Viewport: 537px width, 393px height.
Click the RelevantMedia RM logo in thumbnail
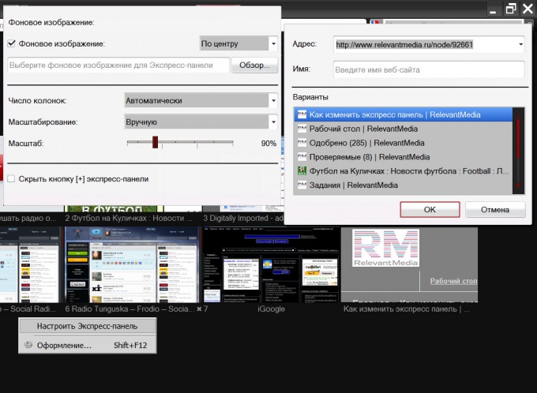(385, 248)
